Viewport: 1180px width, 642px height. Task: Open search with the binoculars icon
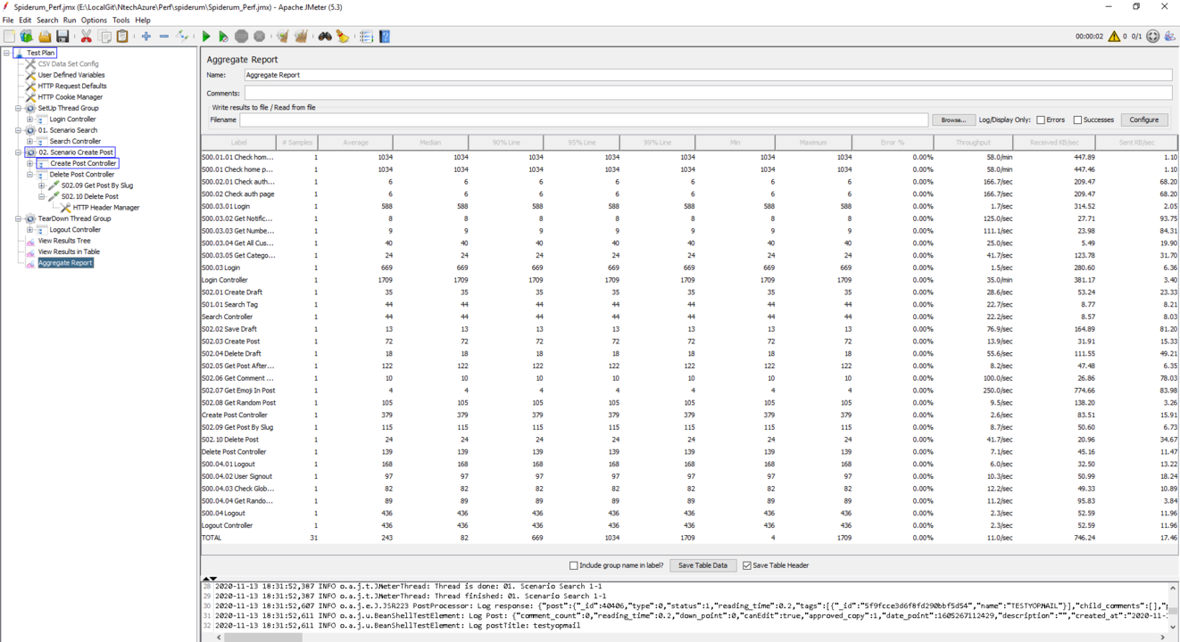tap(325, 37)
